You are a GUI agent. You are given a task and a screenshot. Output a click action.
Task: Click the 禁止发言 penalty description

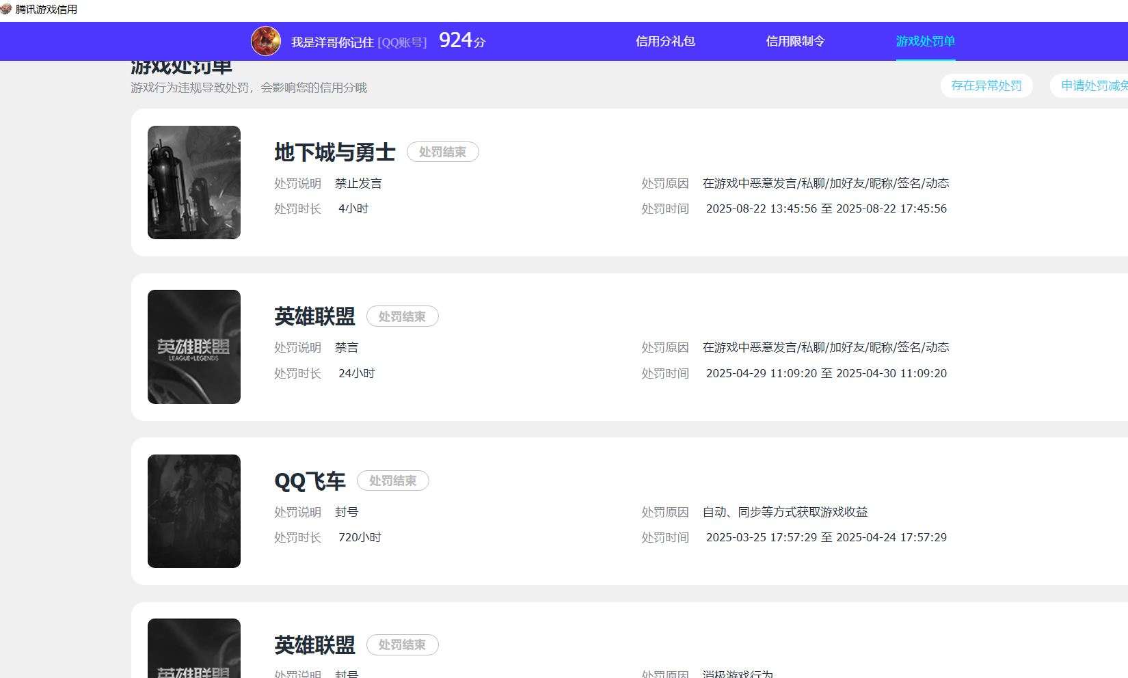358,183
